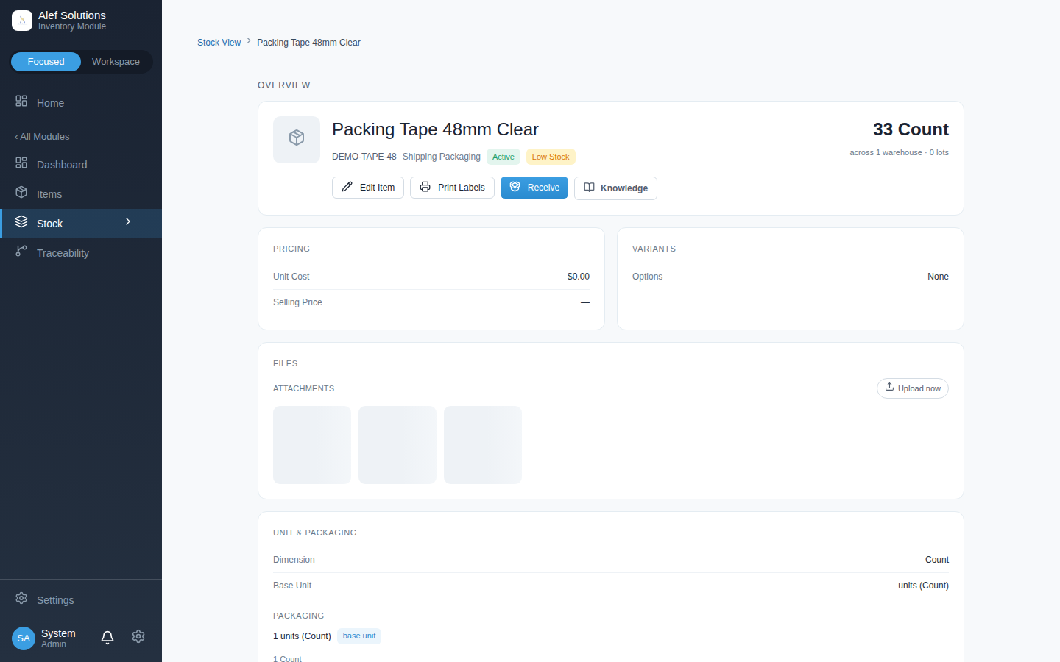Click the Upload now button
This screenshot has width=1060, height=662.
tap(913, 388)
